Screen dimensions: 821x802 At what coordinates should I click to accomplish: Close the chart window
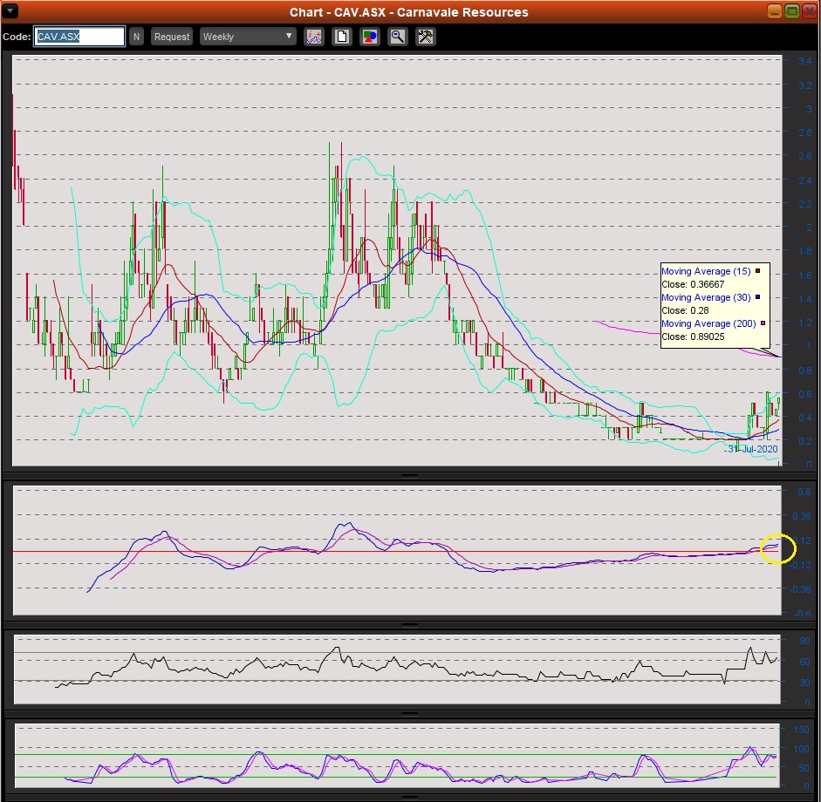tap(810, 11)
